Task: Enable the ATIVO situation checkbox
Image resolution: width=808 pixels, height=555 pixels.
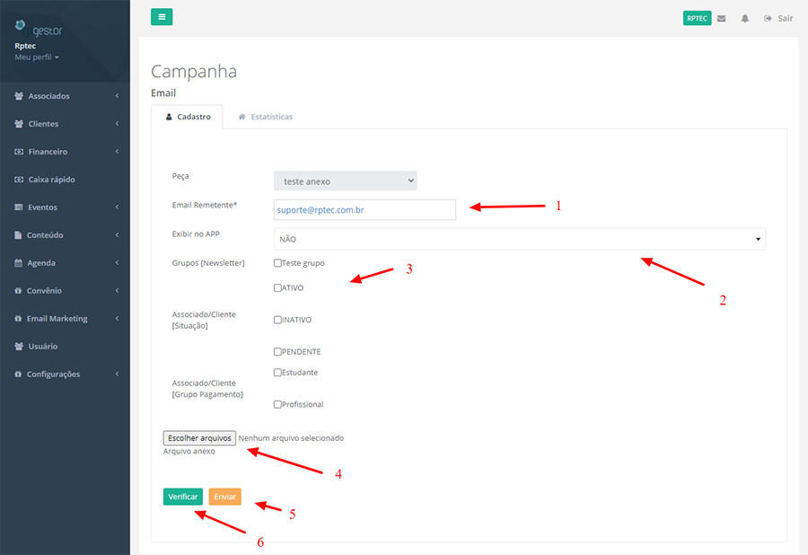Action: [x=277, y=288]
